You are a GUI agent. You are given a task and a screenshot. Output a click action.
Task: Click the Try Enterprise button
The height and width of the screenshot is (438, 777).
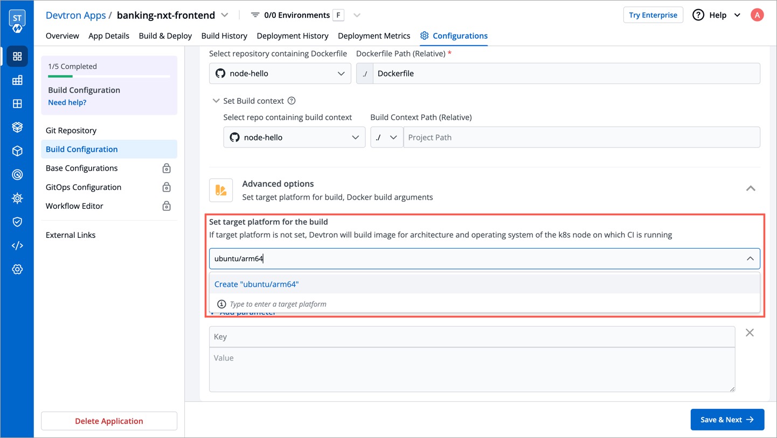pos(653,15)
